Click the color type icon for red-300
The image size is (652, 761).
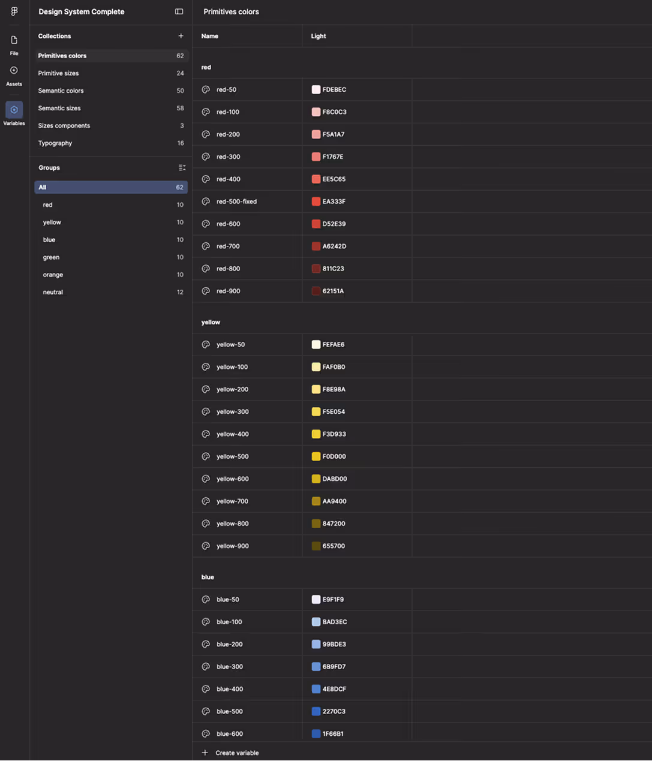tap(206, 157)
